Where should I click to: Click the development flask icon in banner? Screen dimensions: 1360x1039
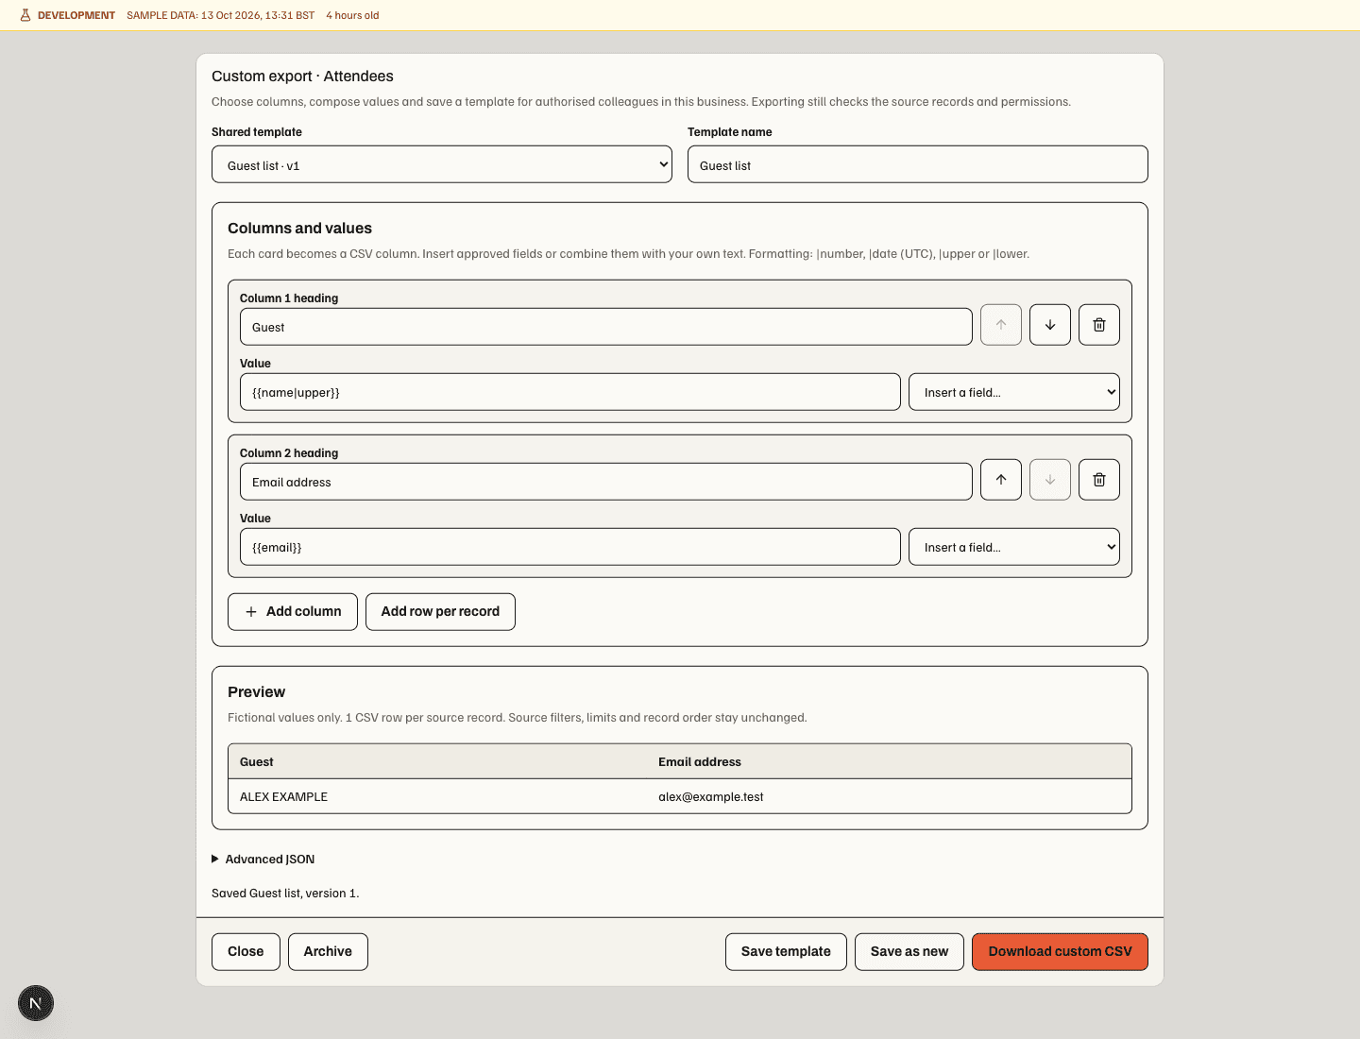point(25,15)
